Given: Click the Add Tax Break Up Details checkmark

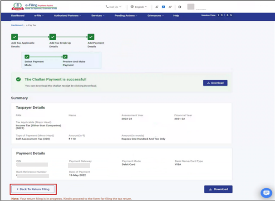Looking at the screenshot, I should tap(53, 37).
